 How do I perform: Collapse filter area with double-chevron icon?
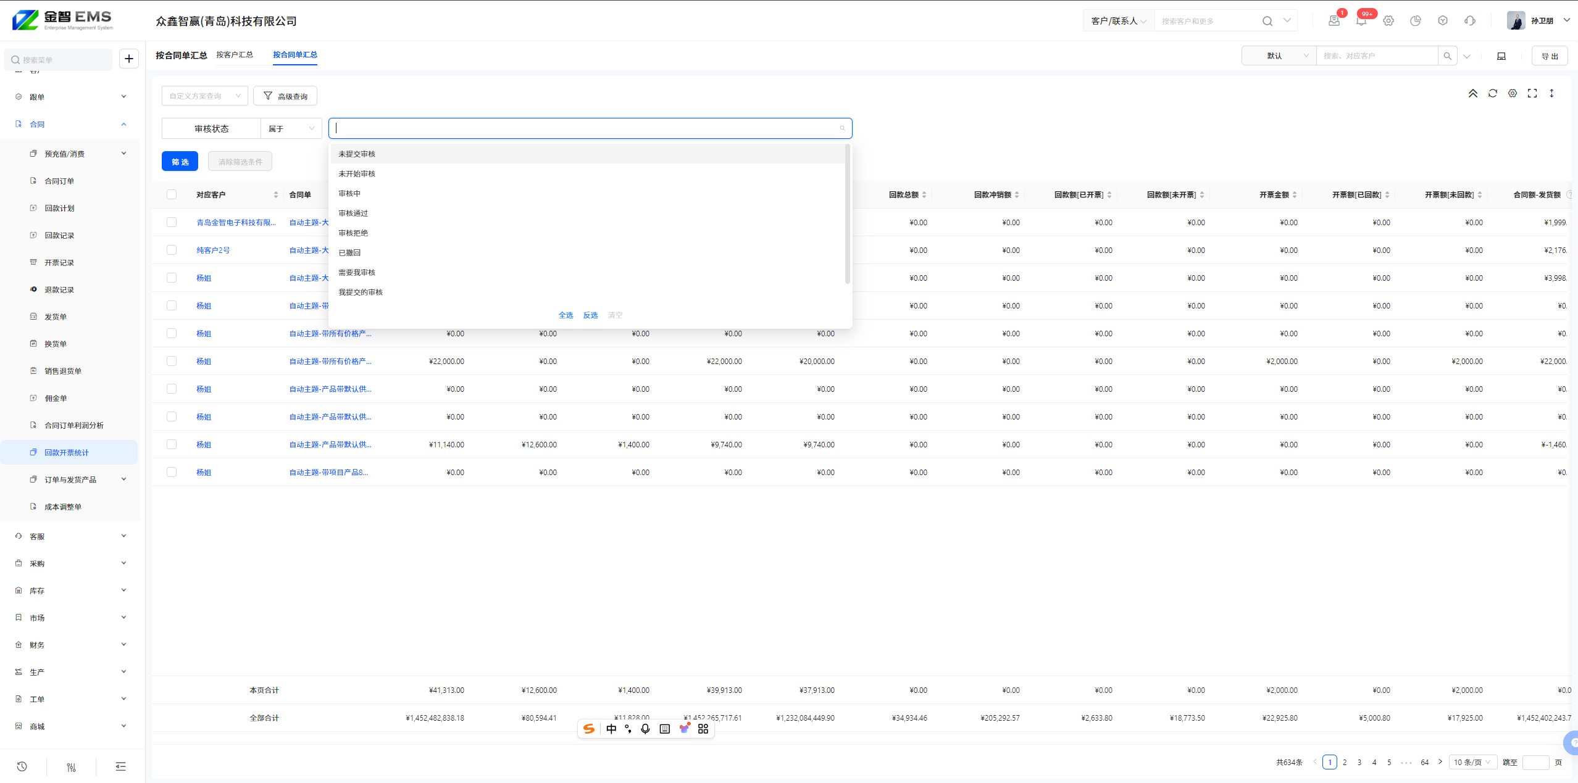1472,93
